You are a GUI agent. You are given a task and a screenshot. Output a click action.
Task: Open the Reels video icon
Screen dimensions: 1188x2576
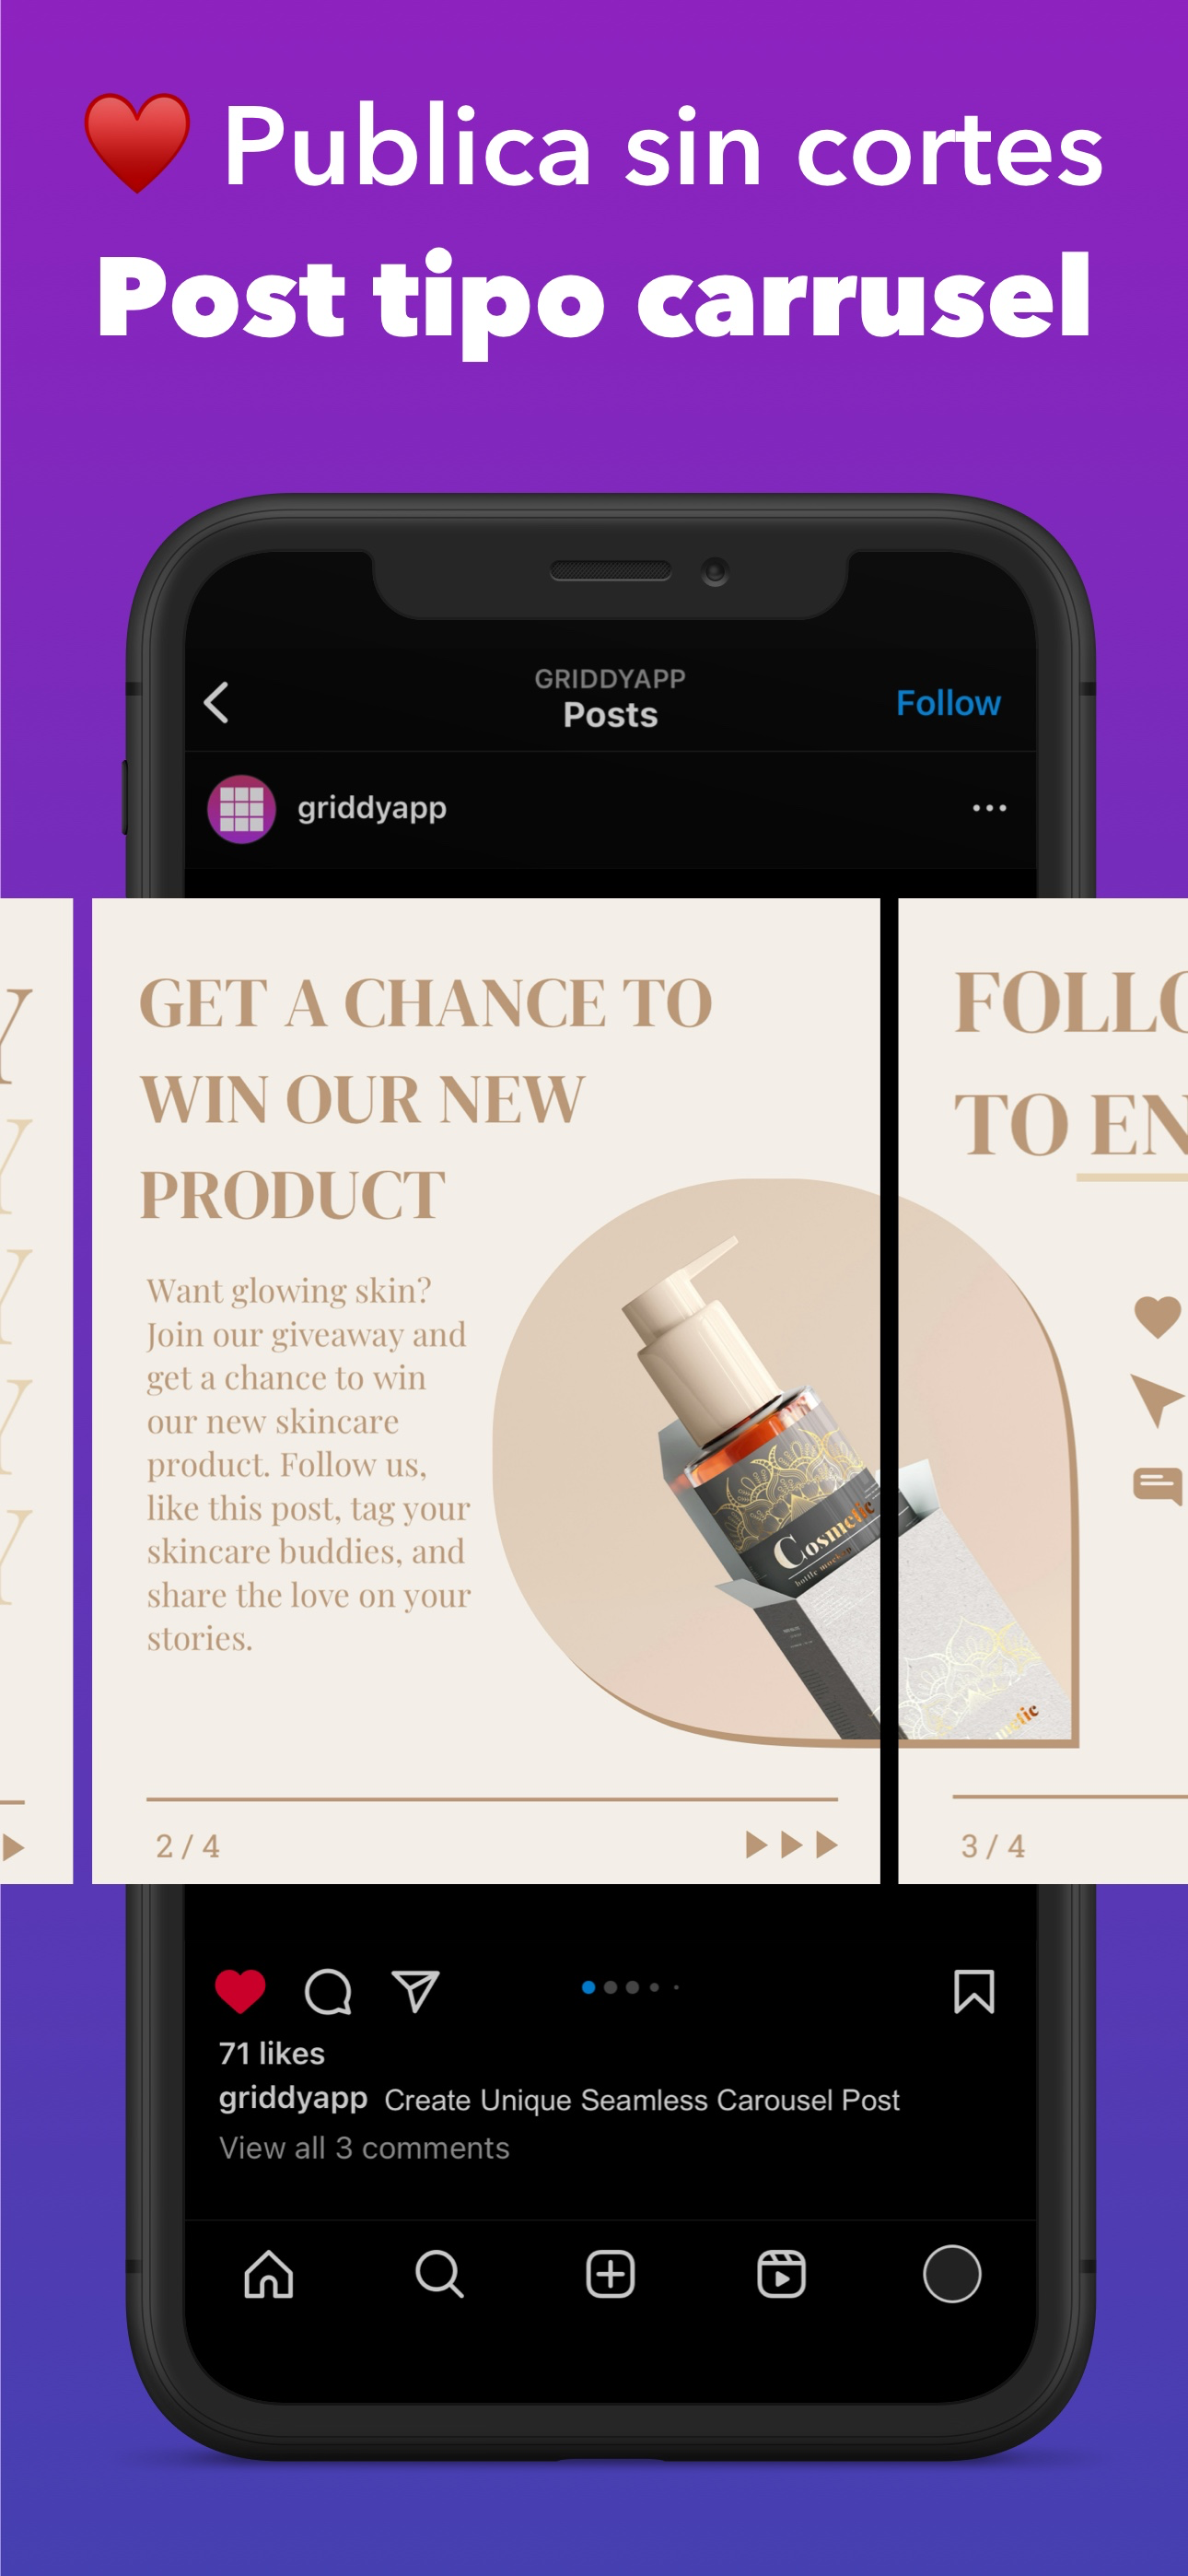(x=781, y=2273)
